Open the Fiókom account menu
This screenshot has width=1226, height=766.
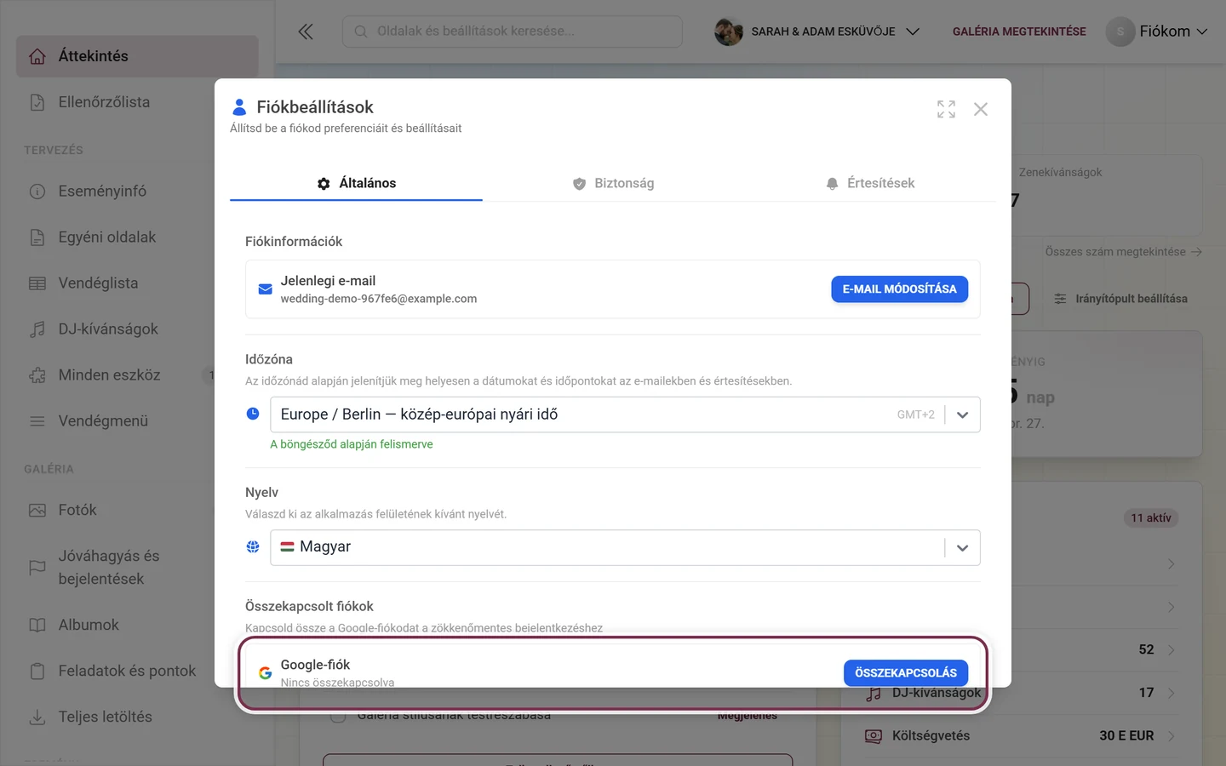1157,31
